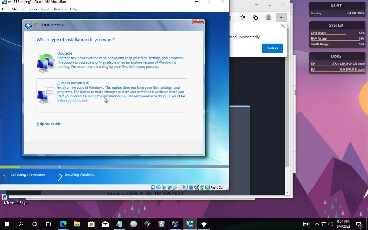Open the VirtualBox Input menu
Image resolution: width=368 pixels, height=230 pixels.
click(45, 9)
